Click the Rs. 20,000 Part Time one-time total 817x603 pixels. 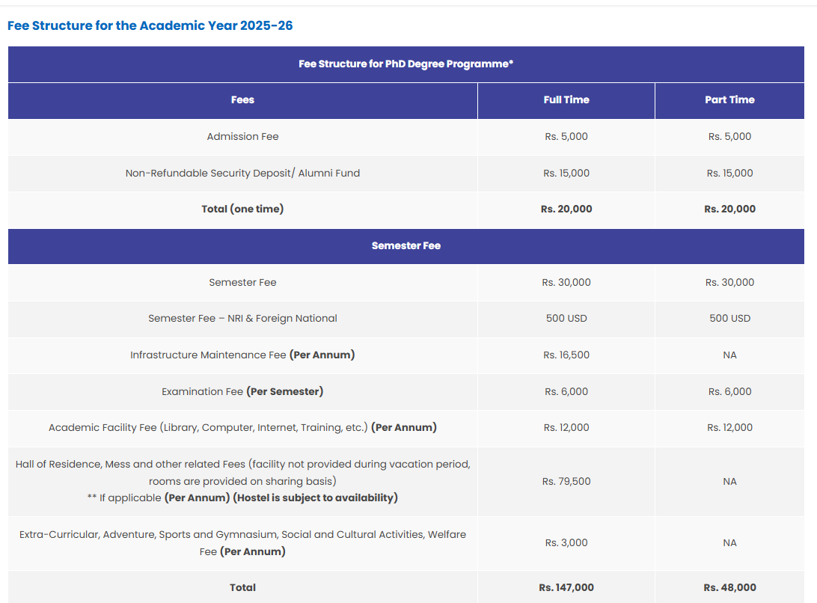pos(729,209)
